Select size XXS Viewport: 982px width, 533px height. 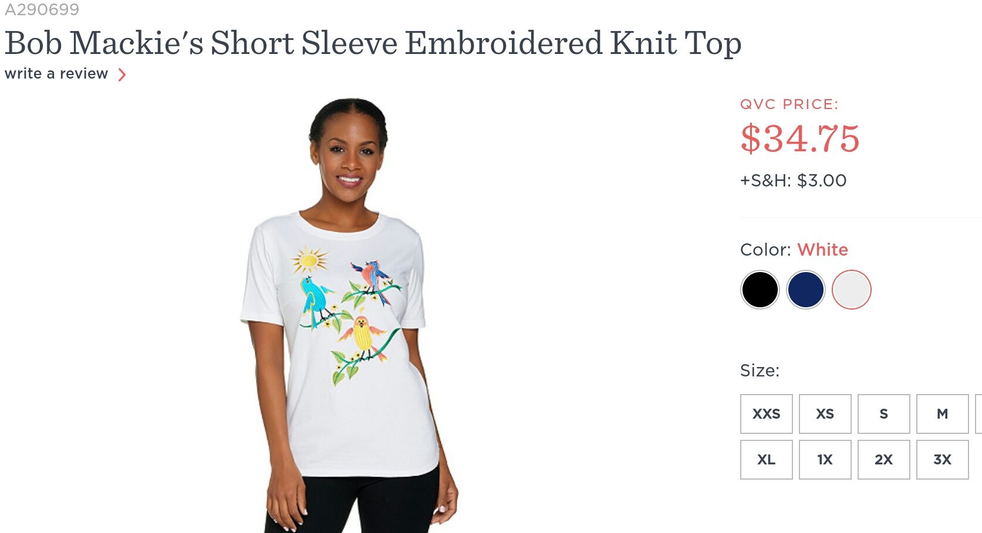767,414
